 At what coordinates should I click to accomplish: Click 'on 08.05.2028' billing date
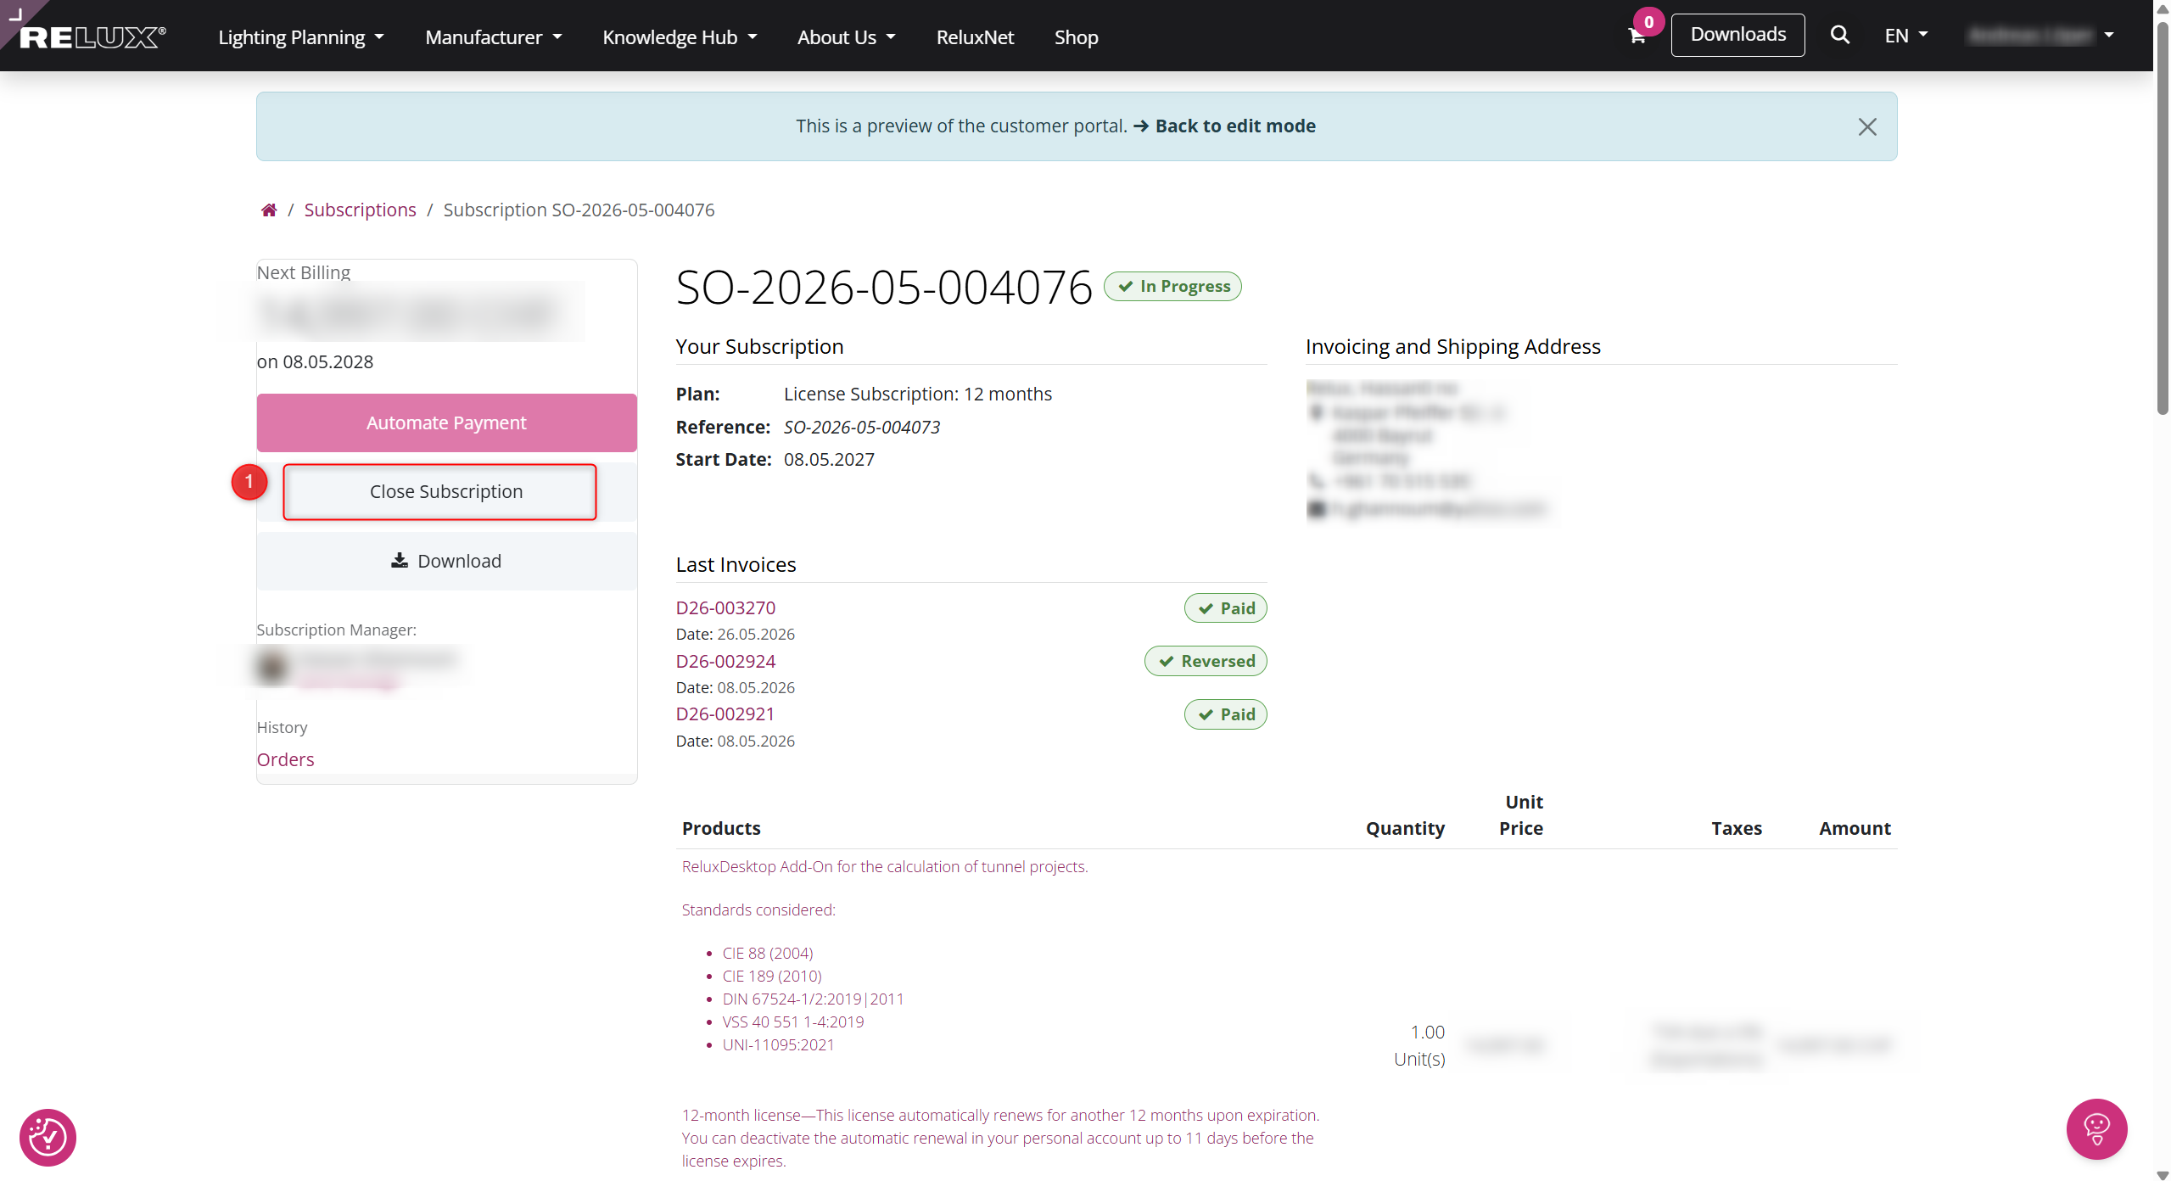coord(315,361)
